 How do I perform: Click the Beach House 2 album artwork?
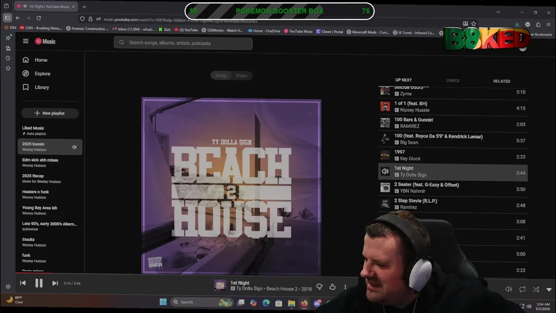(x=232, y=186)
